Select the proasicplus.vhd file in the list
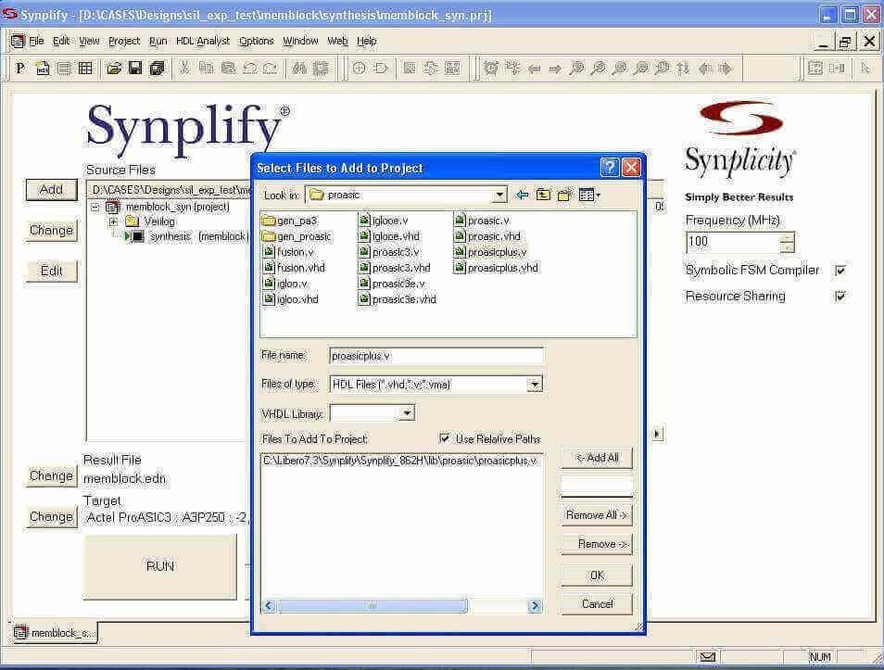The height and width of the screenshot is (670, 884). click(499, 267)
